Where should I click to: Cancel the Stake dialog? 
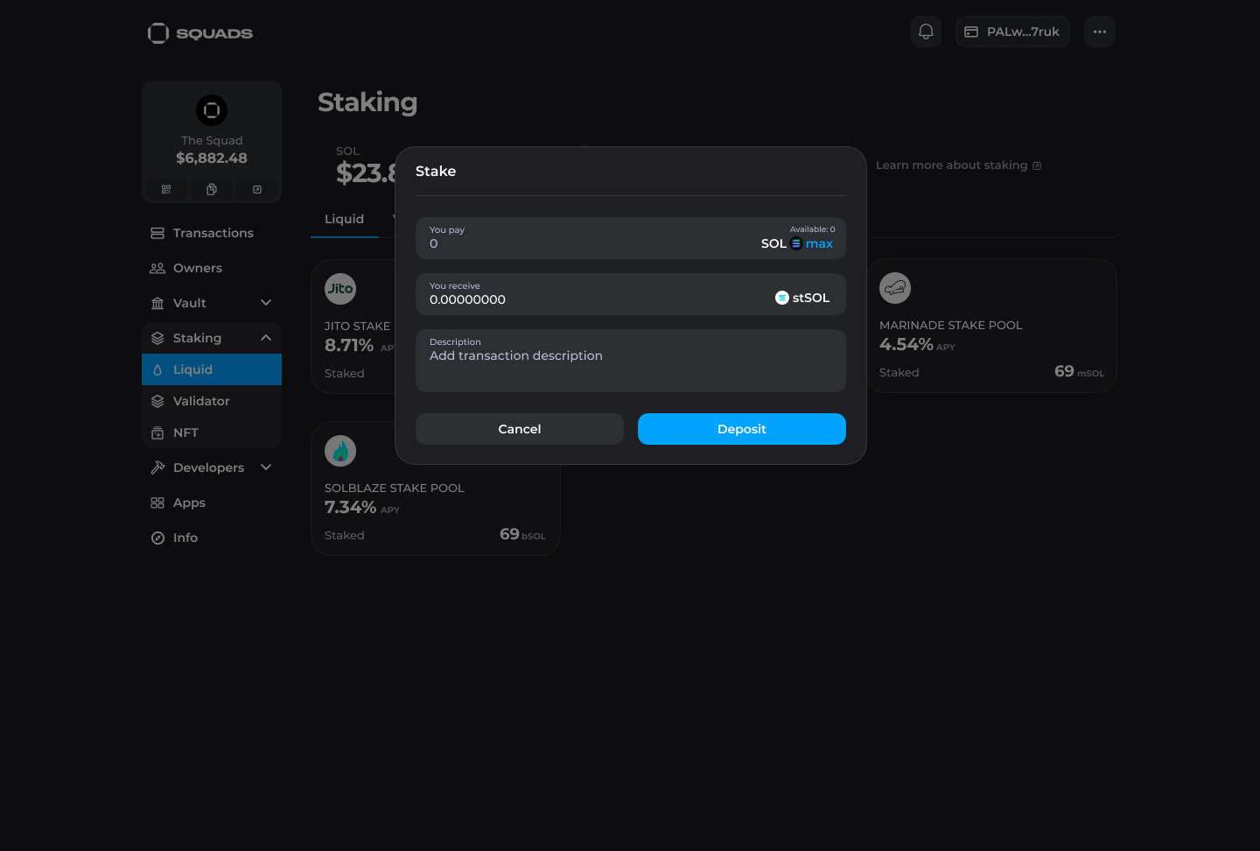click(519, 429)
